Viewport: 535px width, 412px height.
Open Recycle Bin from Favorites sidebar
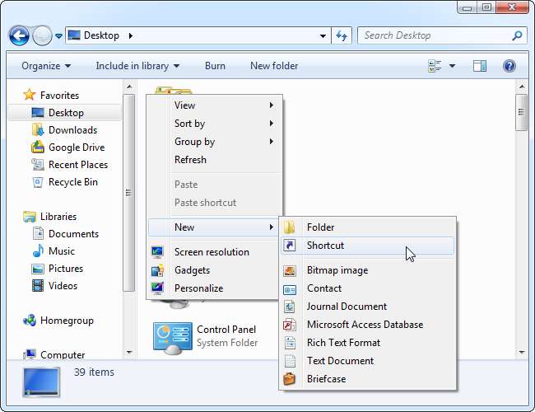[x=72, y=182]
